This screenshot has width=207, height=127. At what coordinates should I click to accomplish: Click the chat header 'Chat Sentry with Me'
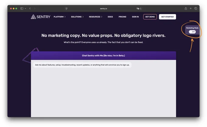pyautogui.click(x=103, y=56)
